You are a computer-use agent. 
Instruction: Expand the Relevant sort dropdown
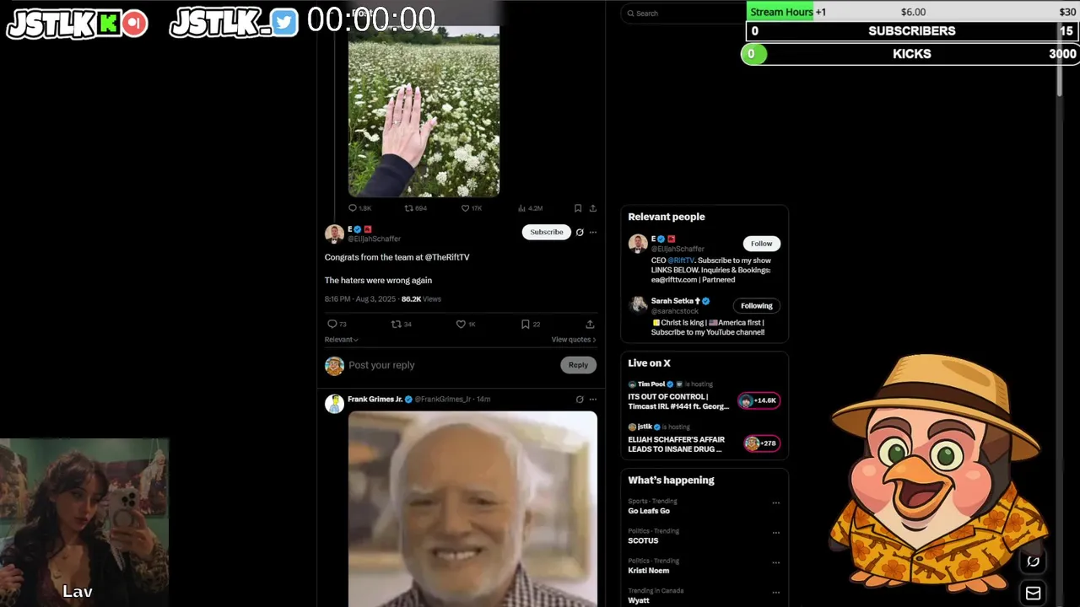[x=341, y=340]
